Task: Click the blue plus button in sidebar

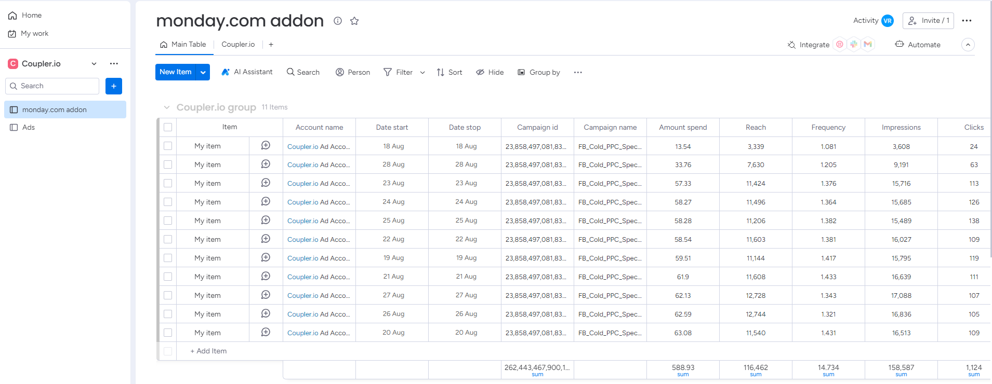Action: (113, 86)
